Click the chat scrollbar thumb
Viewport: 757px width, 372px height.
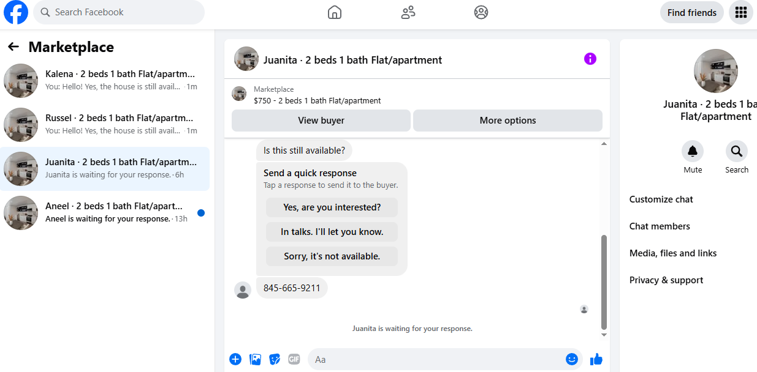(x=604, y=282)
